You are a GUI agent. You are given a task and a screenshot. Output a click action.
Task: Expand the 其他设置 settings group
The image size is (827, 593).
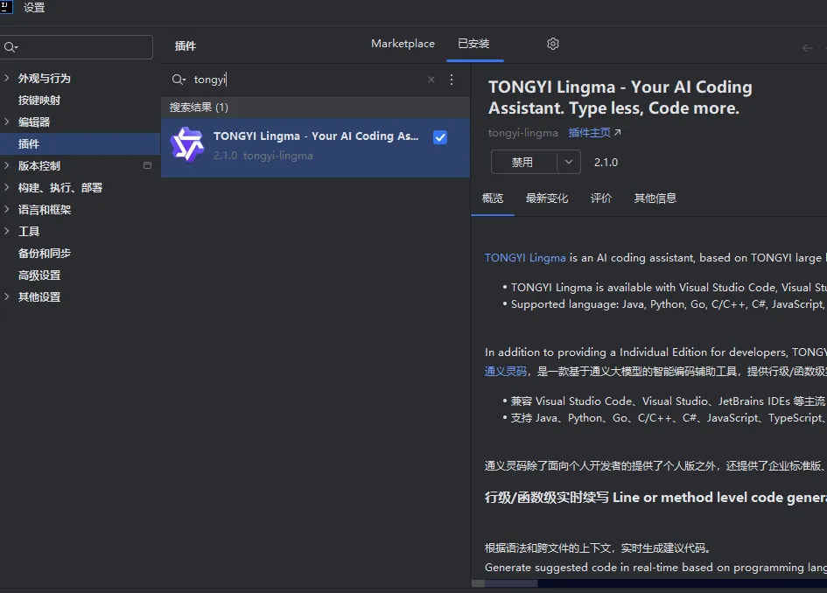tap(7, 296)
